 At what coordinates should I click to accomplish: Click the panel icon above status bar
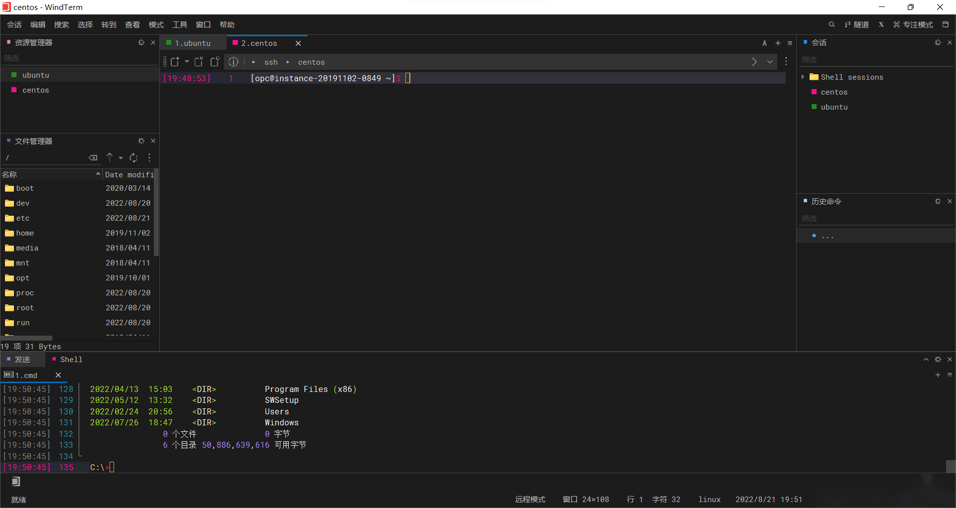tap(16, 482)
